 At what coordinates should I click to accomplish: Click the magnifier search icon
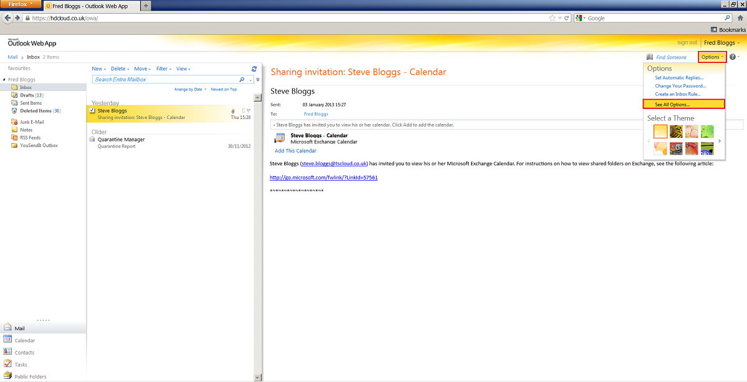pyautogui.click(x=242, y=80)
